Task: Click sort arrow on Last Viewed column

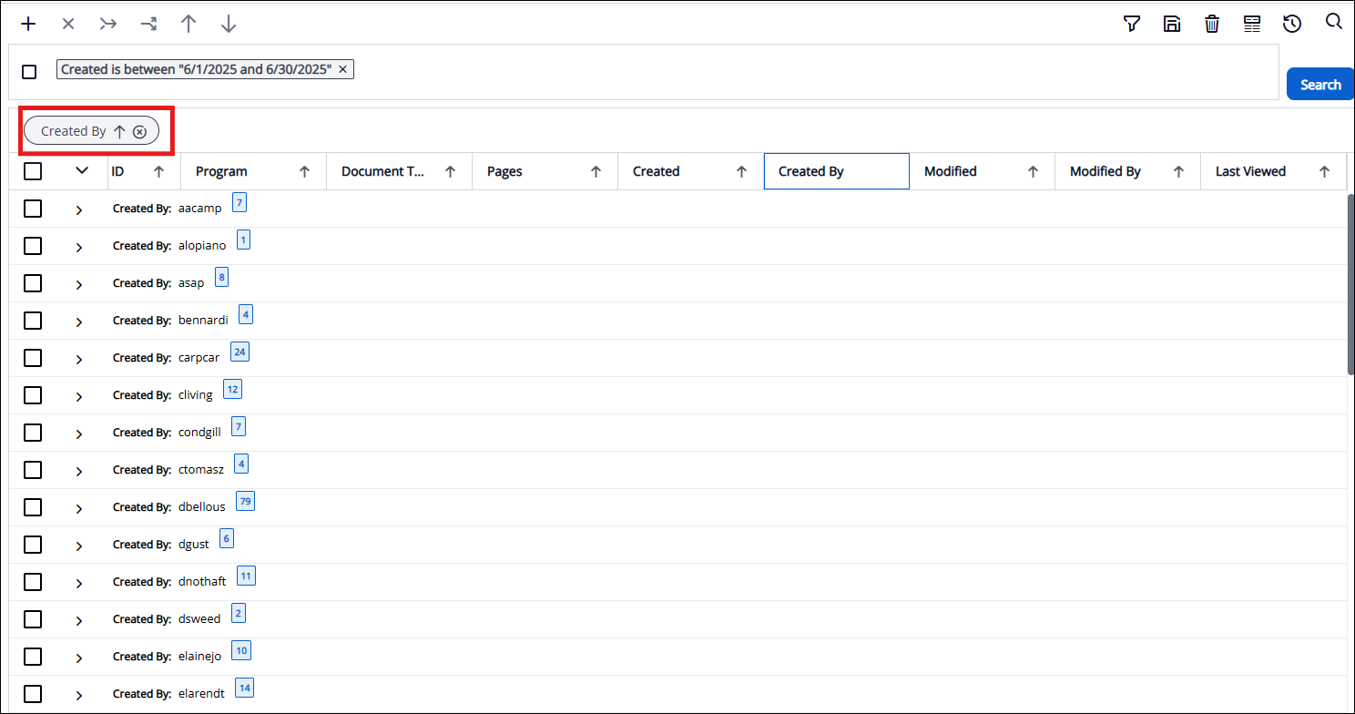Action: tap(1325, 171)
